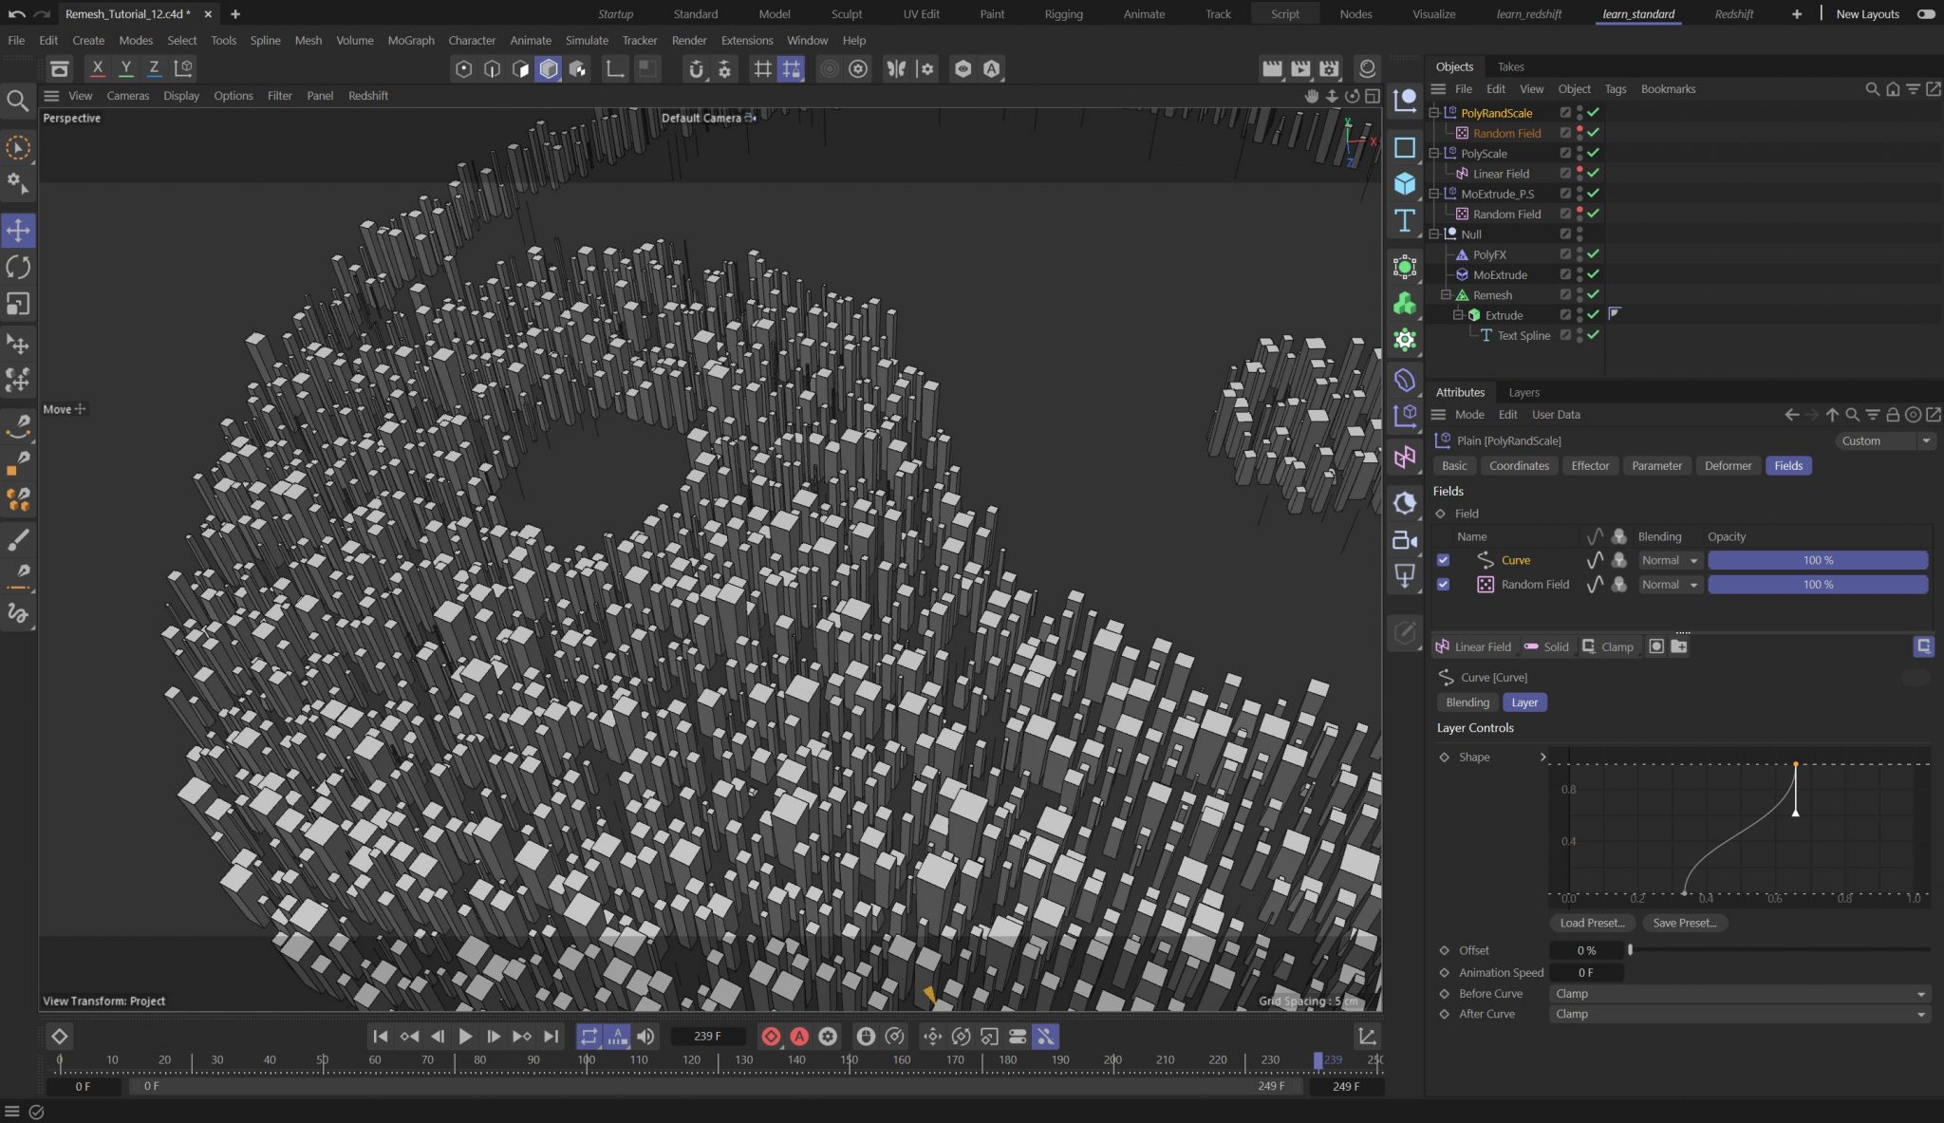Click the Load Preset button
This screenshot has width=1944, height=1123.
(1592, 923)
